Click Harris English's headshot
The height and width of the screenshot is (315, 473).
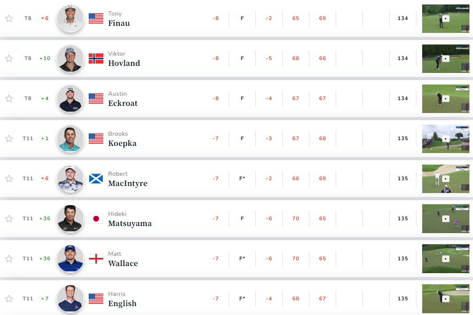(x=70, y=299)
